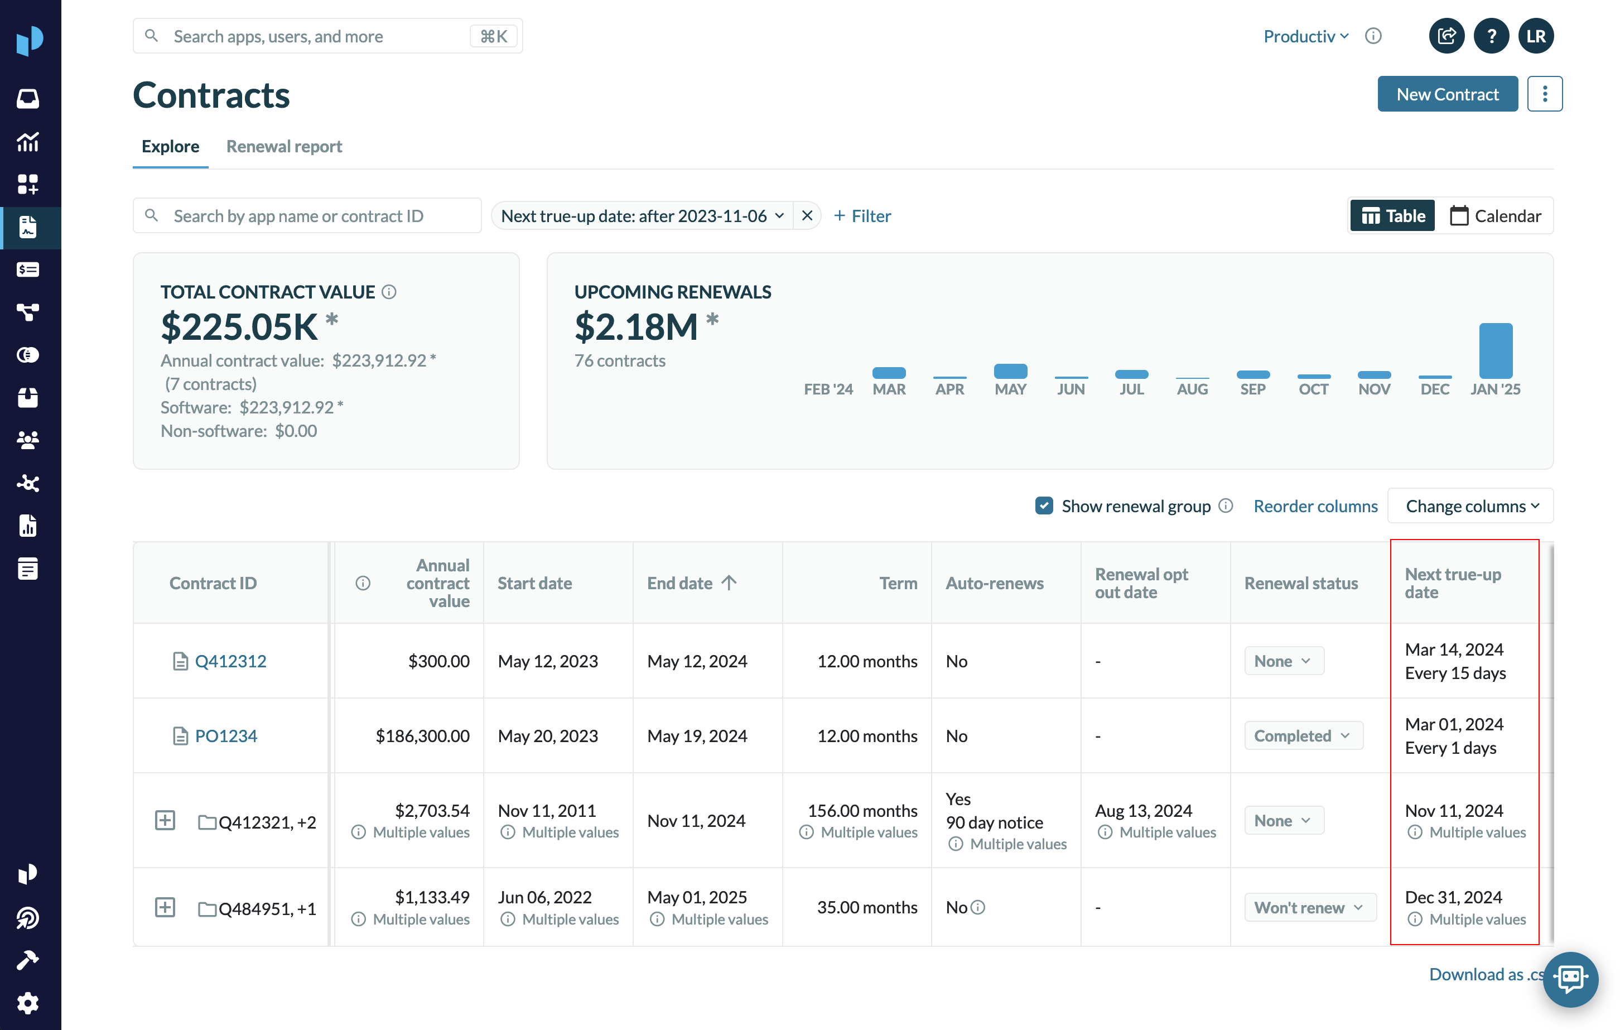The width and height of the screenshot is (1620, 1030).
Task: Switch to Calendar view
Action: click(1495, 216)
